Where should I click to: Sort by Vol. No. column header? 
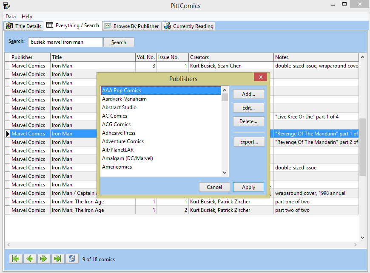146,57
